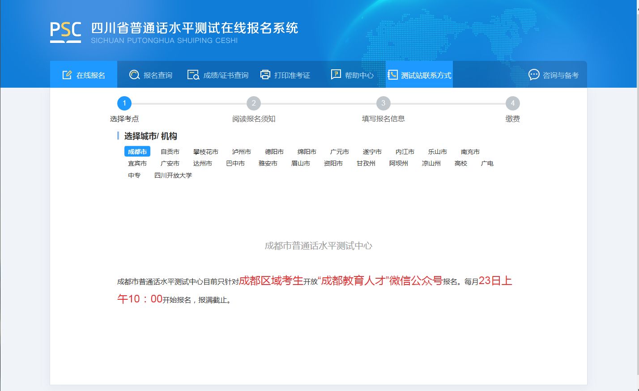Click the 缴费 step circle
Image resolution: width=639 pixels, height=391 pixels.
click(x=512, y=103)
